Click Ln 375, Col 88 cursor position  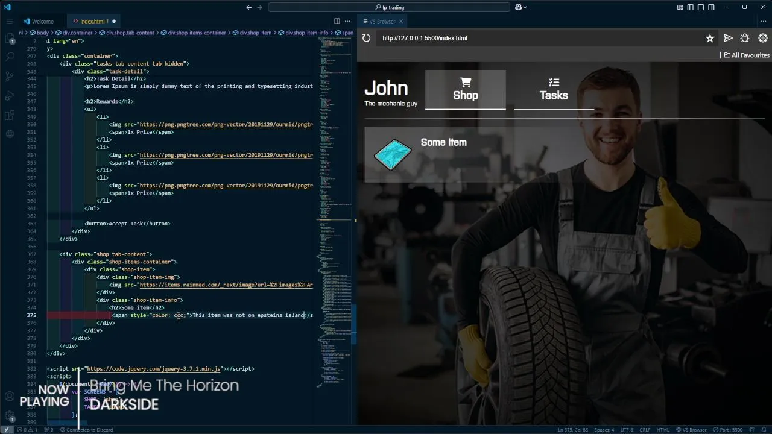[x=572, y=430]
